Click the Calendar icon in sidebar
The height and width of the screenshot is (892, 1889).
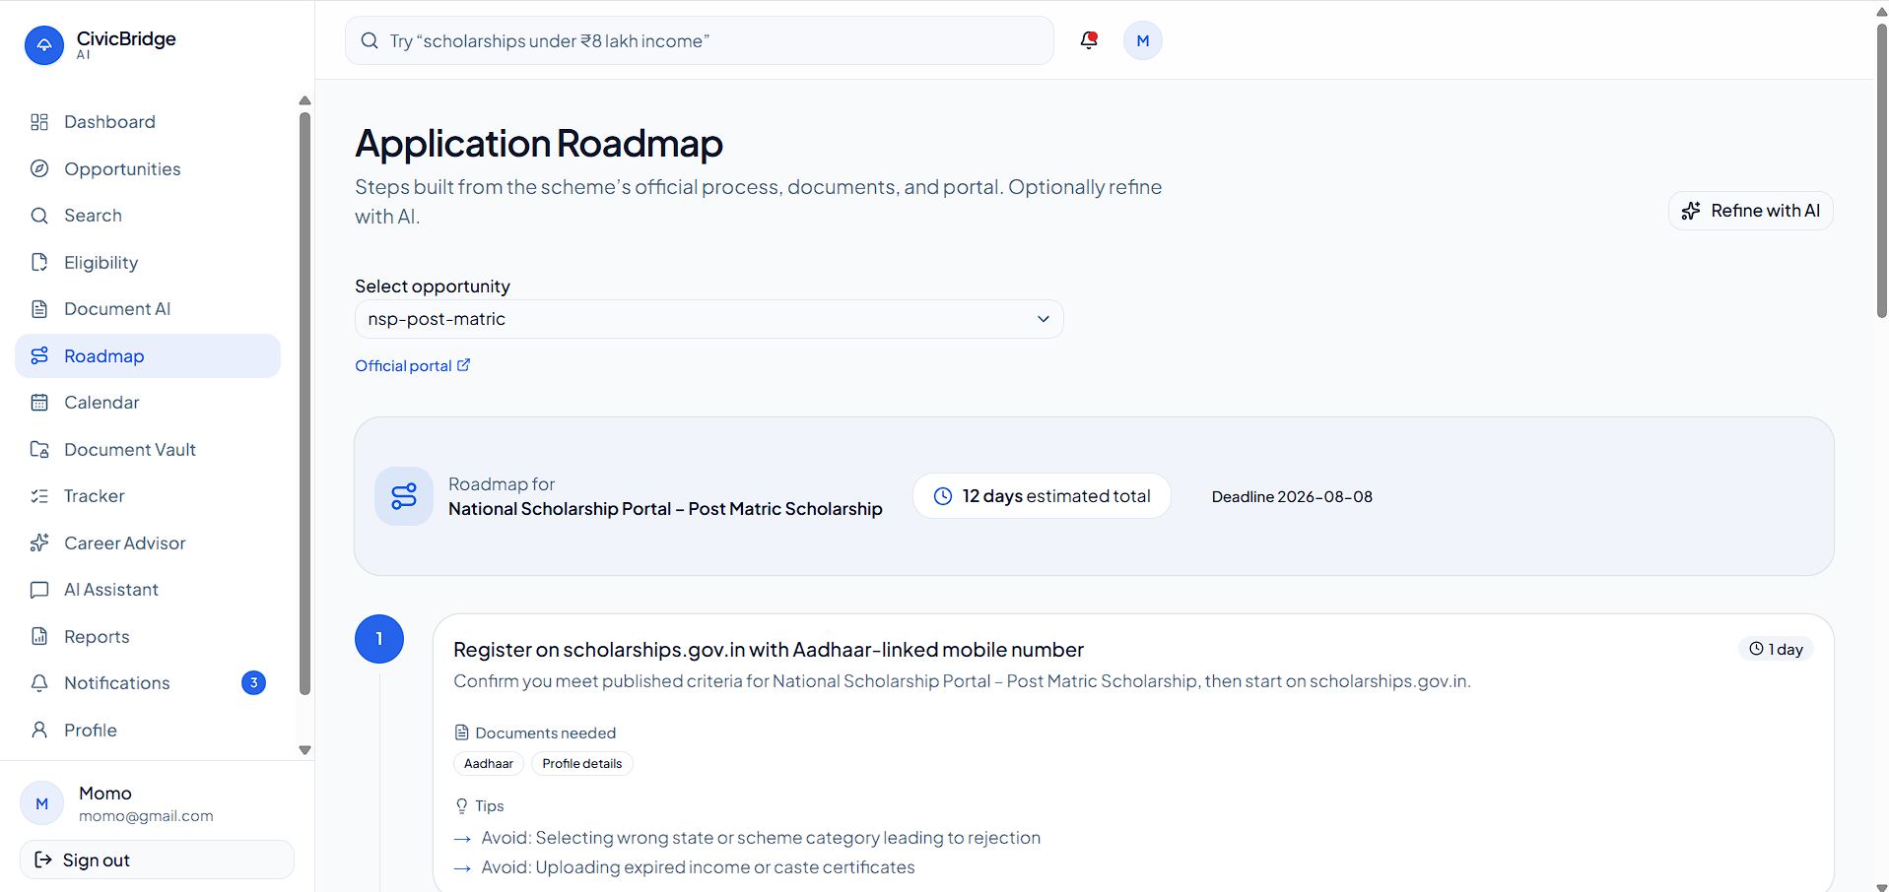[39, 403]
